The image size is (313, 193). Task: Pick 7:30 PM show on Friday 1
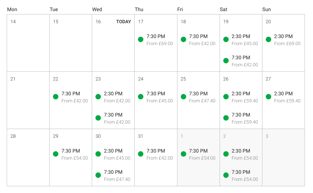tap(198, 154)
